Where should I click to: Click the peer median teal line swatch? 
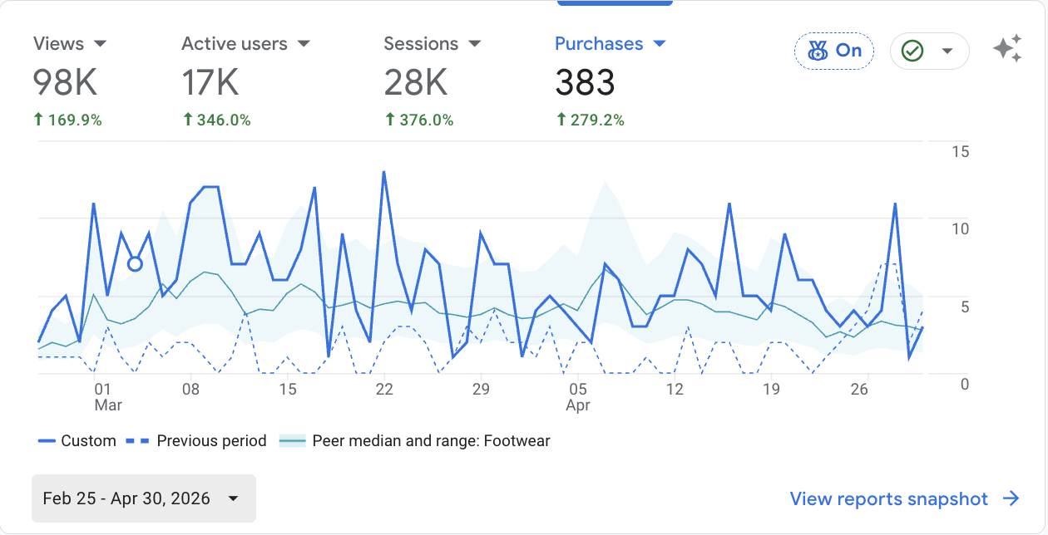[x=292, y=441]
